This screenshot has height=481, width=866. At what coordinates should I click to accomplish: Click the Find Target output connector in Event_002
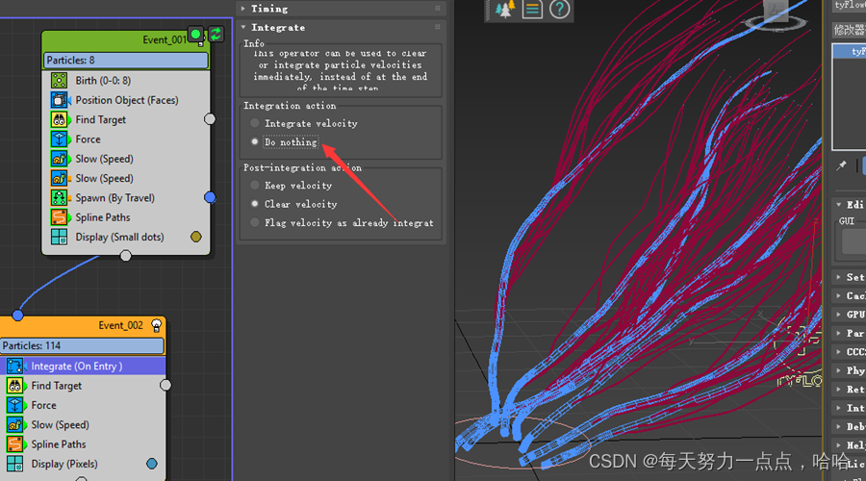click(x=166, y=385)
